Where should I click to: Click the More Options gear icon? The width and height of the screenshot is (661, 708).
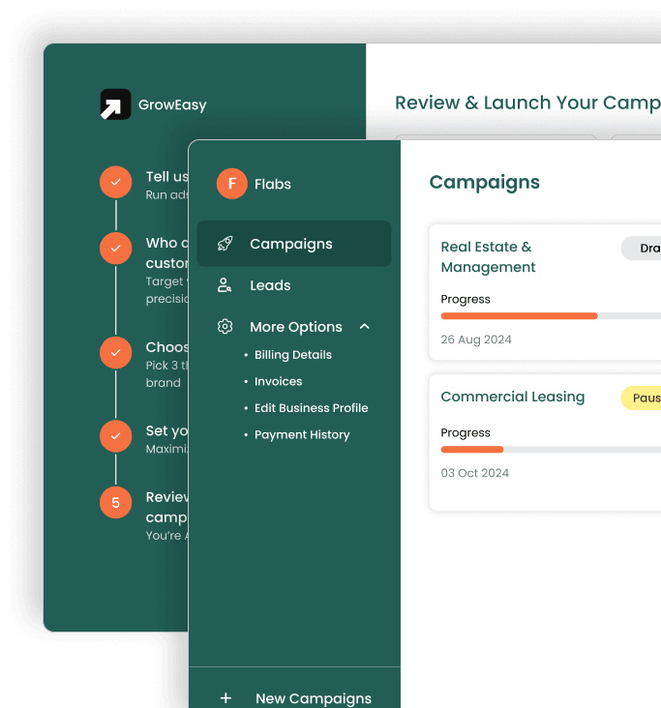click(x=225, y=327)
